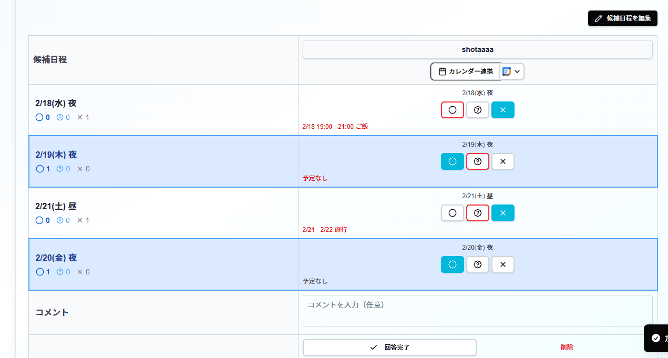Select question mark for 2/18(水) 夜
The height and width of the screenshot is (358, 668).
click(x=477, y=110)
